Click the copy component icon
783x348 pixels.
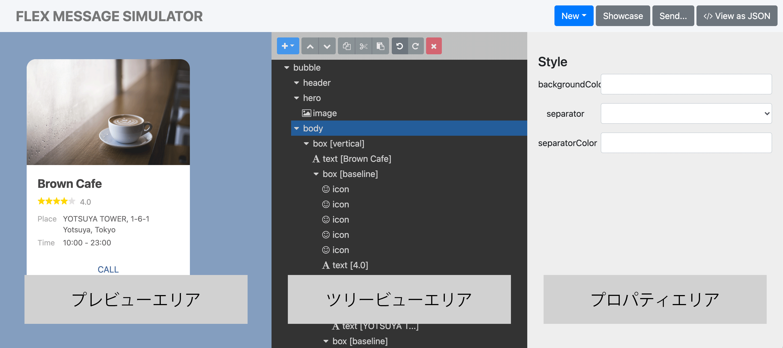click(x=347, y=46)
